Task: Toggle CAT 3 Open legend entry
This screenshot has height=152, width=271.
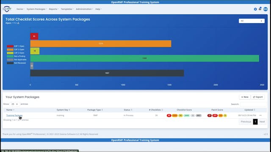Action: click(16, 53)
